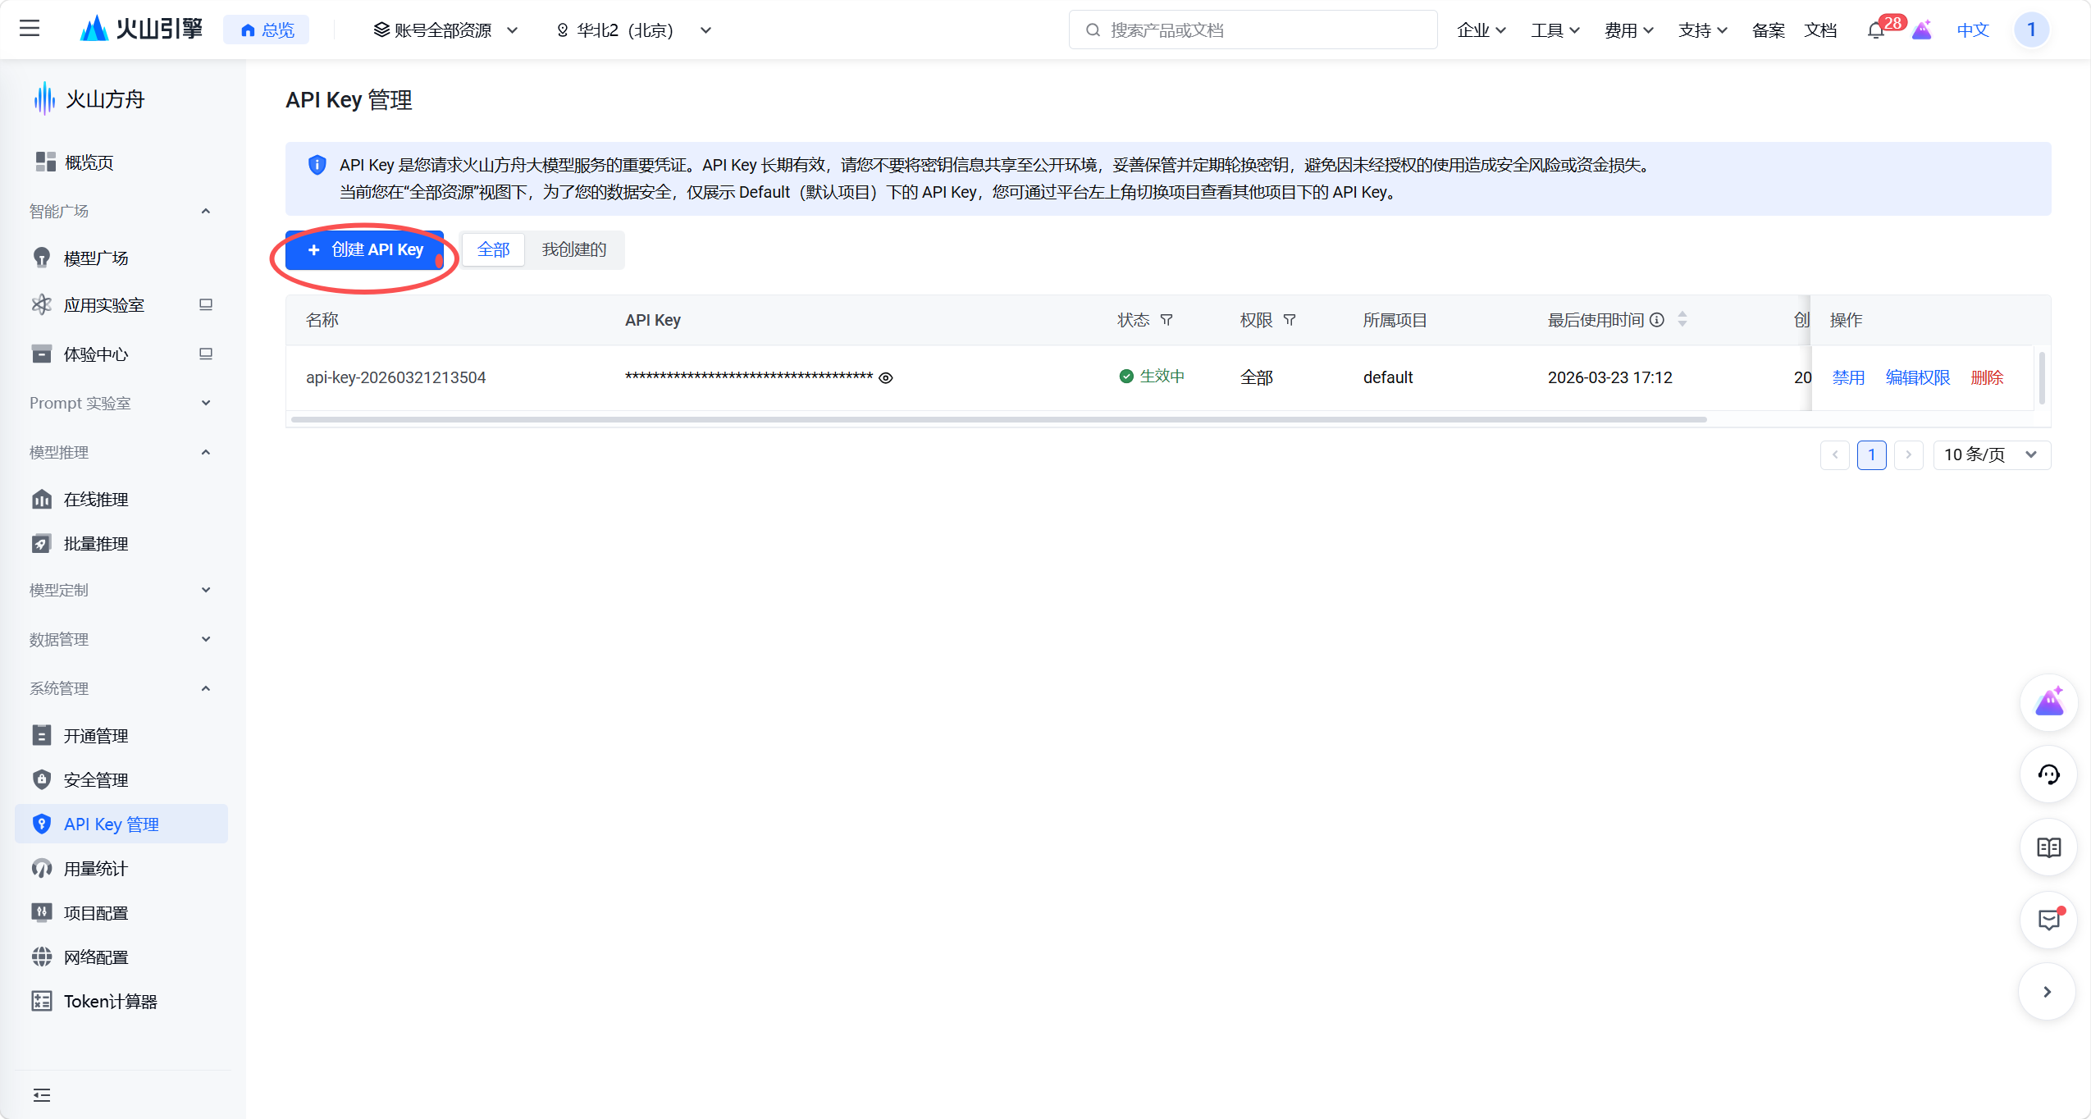Viewport: 2091px width, 1119px height.
Task: Open the feedback message floating button
Action: (x=2048, y=920)
